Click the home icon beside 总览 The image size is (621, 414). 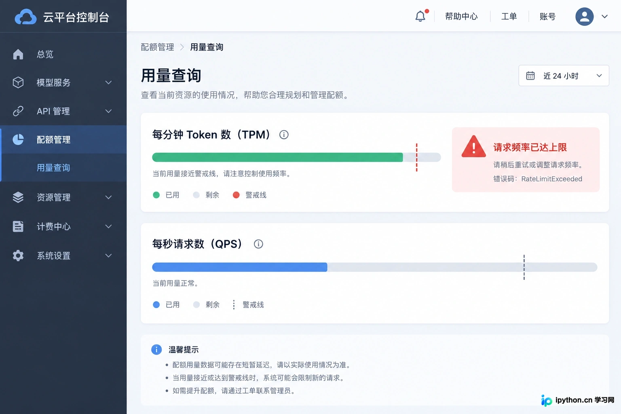pos(18,54)
